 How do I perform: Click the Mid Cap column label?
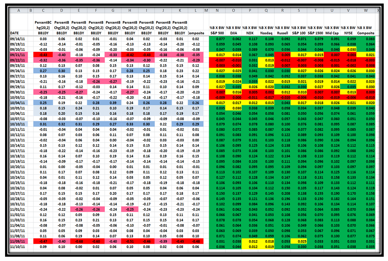click(332, 33)
